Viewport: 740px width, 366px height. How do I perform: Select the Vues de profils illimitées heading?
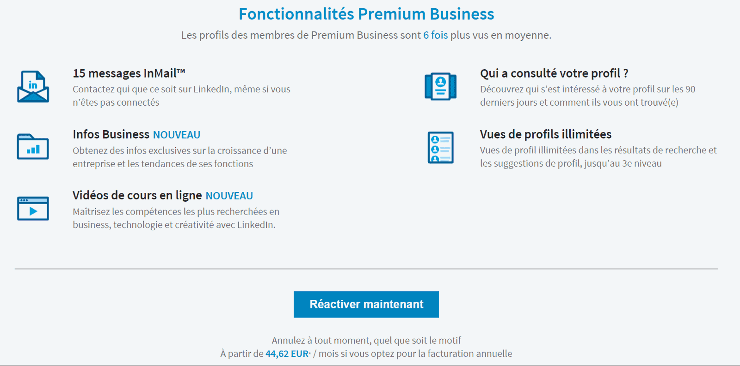click(546, 134)
